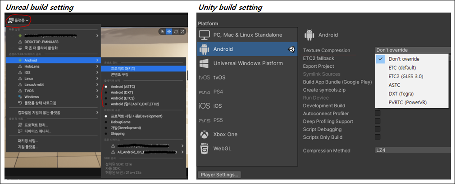Expand the HoloLens submenu arrow
Image resolution: width=455 pixels, height=184 pixels.
pyautogui.click(x=97, y=66)
